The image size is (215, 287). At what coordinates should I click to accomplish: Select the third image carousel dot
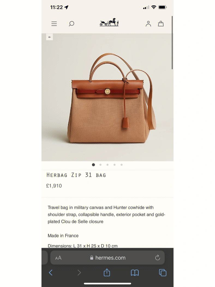tap(107, 165)
